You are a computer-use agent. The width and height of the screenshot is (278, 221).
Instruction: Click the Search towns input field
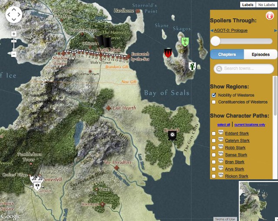coord(244,69)
